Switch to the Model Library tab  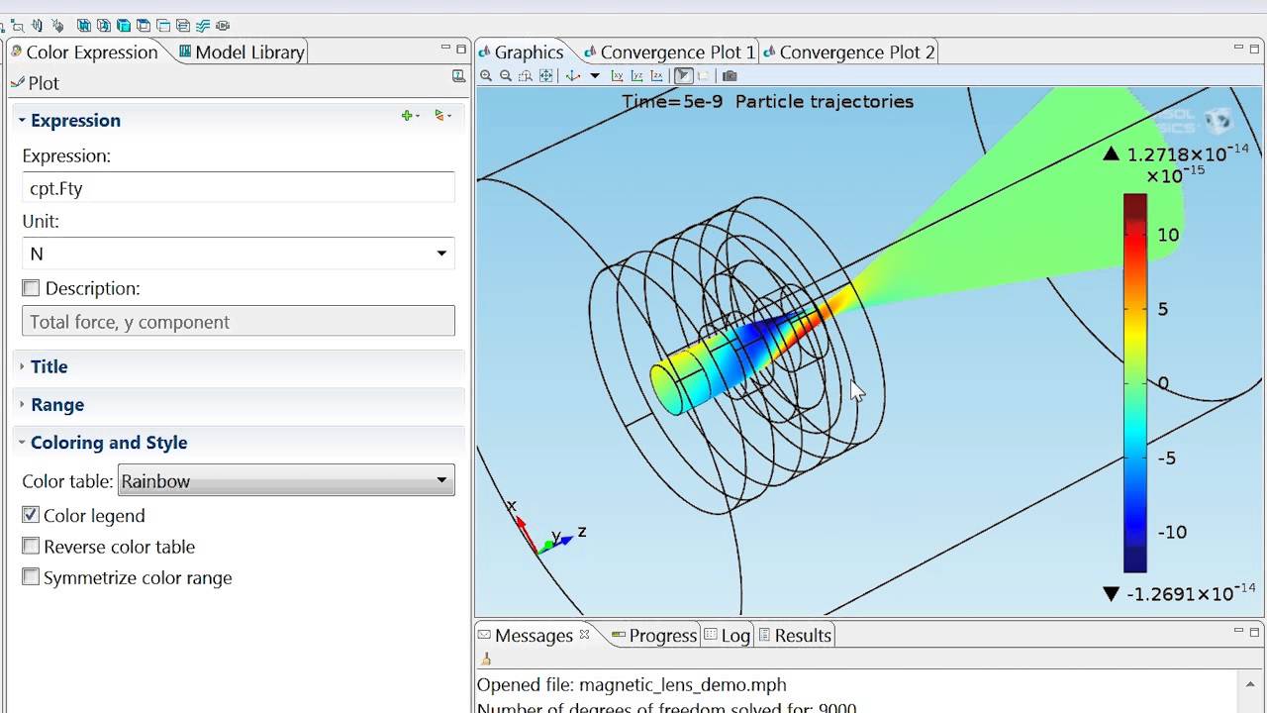point(242,52)
